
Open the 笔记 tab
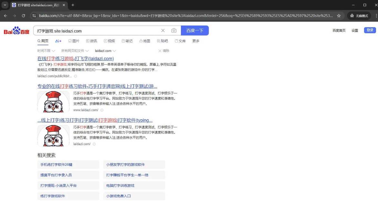pyautogui.click(x=127, y=41)
